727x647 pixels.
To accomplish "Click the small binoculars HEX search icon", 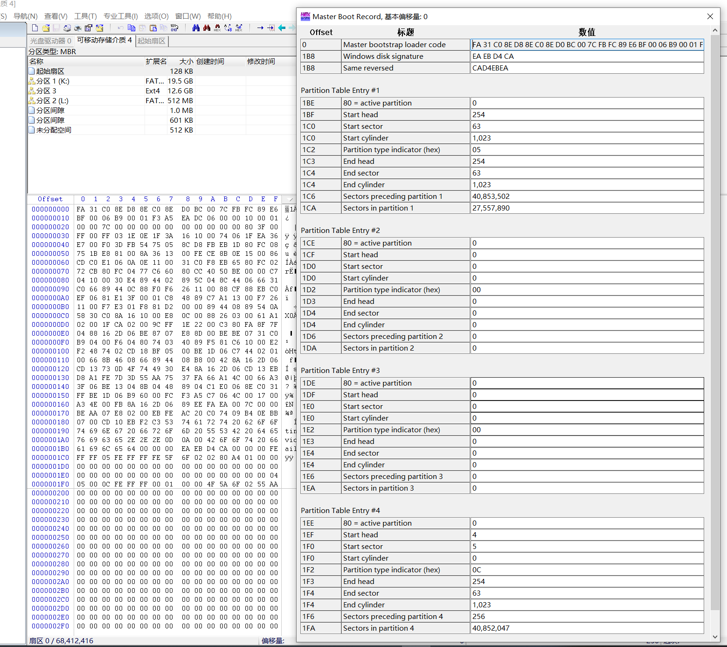I will tap(217, 28).
